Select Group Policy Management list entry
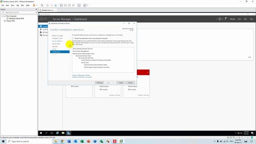Image resolution: width=256 pixels, height=144 pixels. click(81, 51)
